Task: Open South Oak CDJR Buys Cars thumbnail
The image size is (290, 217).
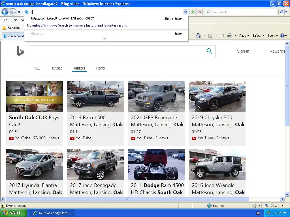Action: click(35, 97)
